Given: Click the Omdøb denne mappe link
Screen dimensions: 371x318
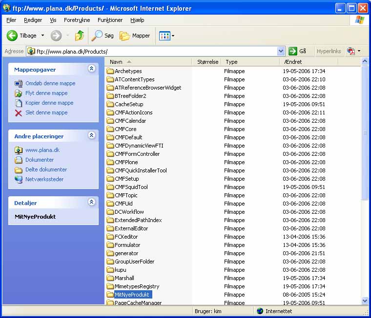Looking at the screenshot, I should click(x=50, y=83).
